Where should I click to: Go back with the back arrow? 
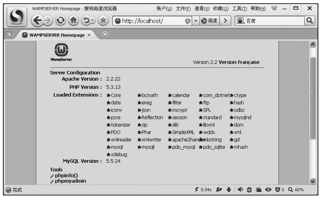(37, 20)
